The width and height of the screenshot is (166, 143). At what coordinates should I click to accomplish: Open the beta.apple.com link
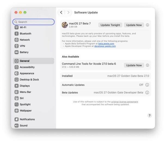[x=106, y=44]
